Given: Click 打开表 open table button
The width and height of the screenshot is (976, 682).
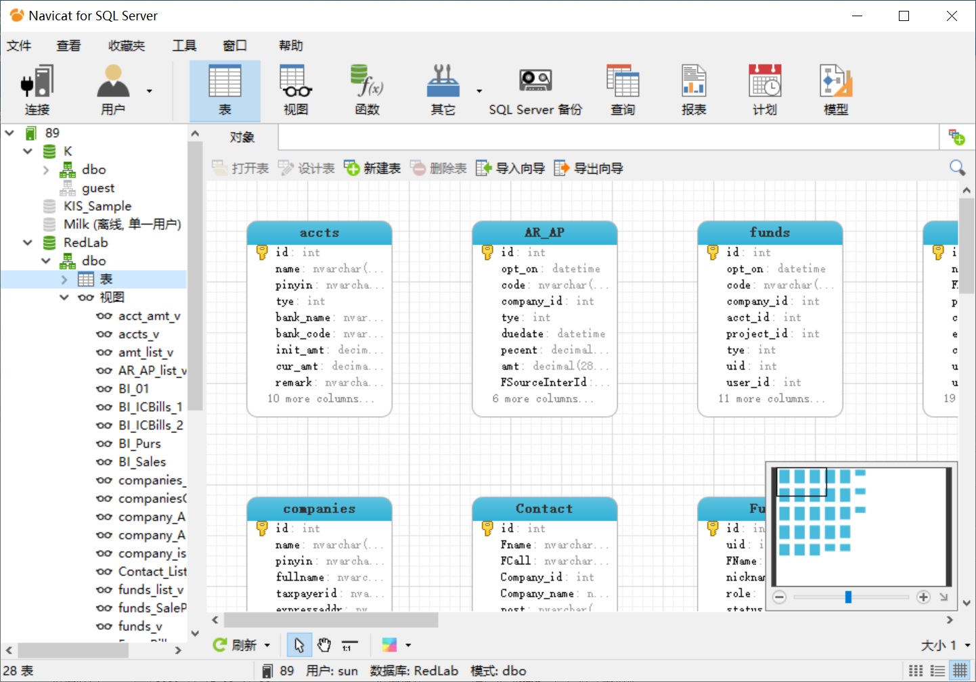Looking at the screenshot, I should point(240,168).
